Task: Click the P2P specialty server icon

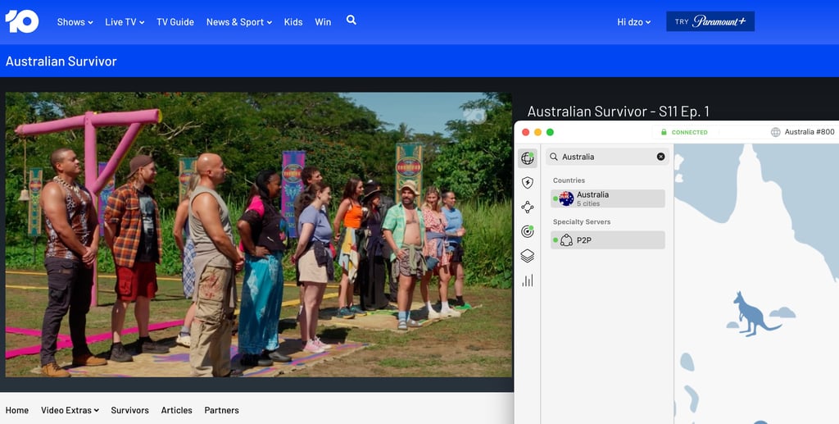Action: (x=566, y=240)
